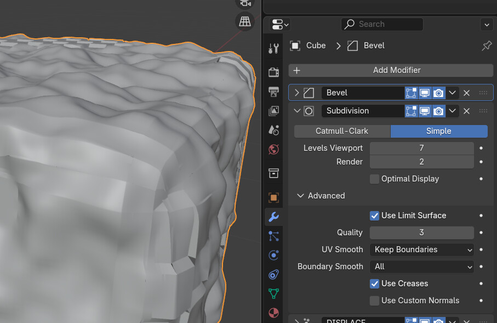Select Simple subdivision type

[x=439, y=131]
